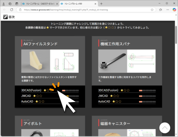This screenshot has height=137, width=178.
Task: Click the browser profile avatar icon
Action: click(x=3, y=4)
